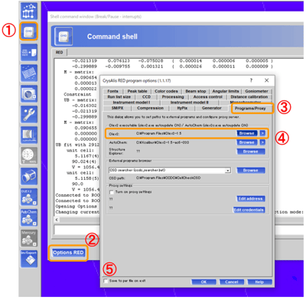Open the Generator tab
Screen dimensions: 306x300
pyautogui.click(x=212, y=108)
